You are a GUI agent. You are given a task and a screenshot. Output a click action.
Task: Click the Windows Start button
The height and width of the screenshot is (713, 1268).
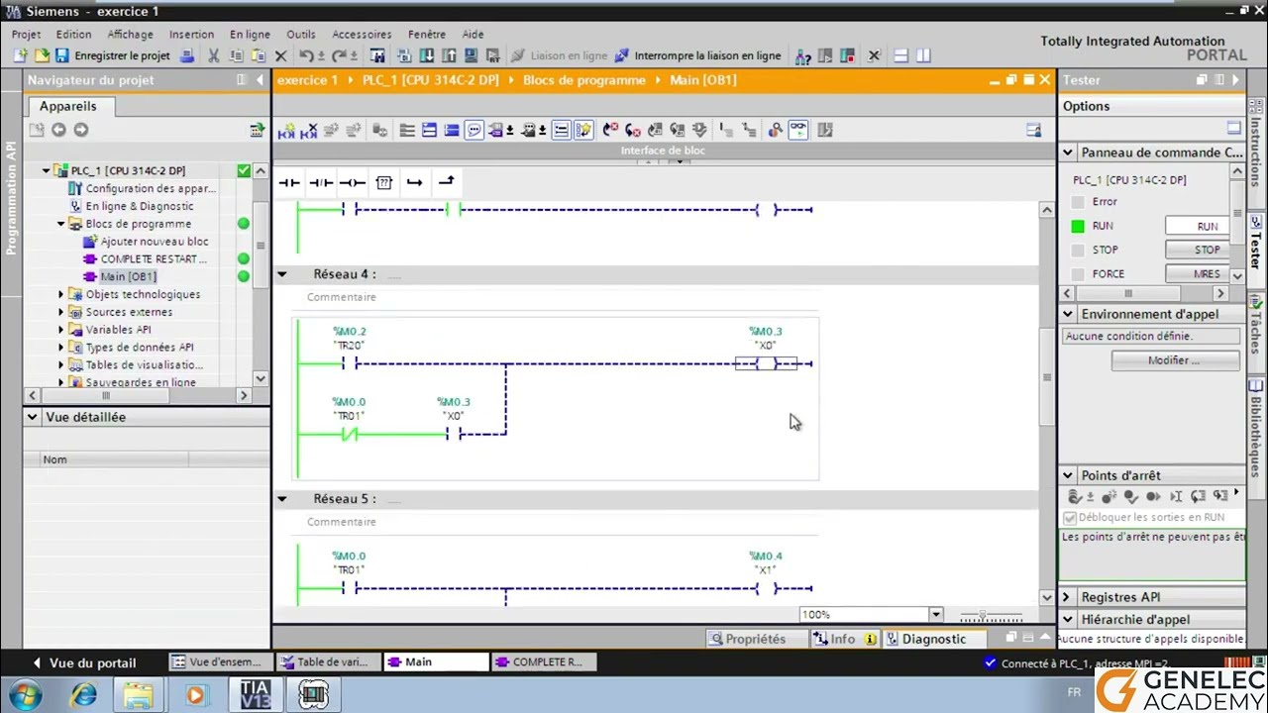coord(25,695)
